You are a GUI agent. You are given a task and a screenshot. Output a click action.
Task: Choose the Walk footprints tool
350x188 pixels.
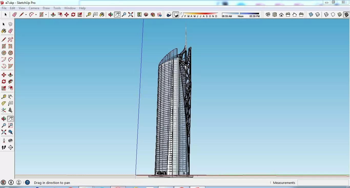[4, 147]
